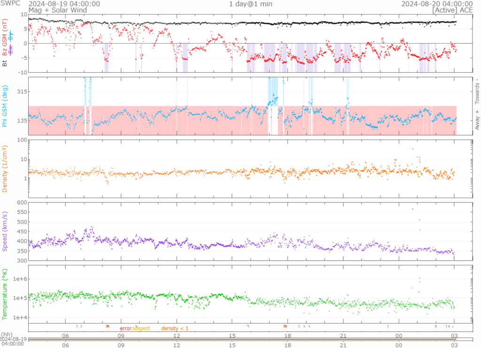Open the '[Active] ACE' spacecraft source selector
The width and height of the screenshot is (481, 348).
coord(445,10)
